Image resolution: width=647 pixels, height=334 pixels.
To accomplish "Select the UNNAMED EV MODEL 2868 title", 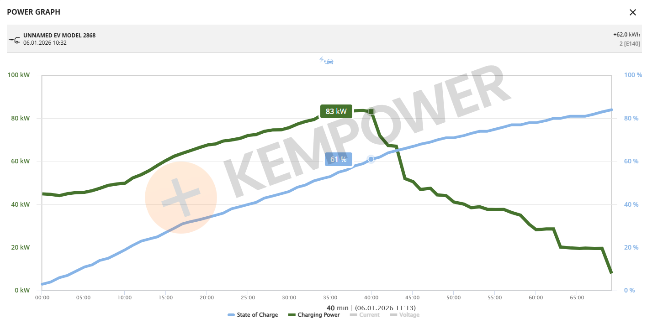I will (x=59, y=36).
